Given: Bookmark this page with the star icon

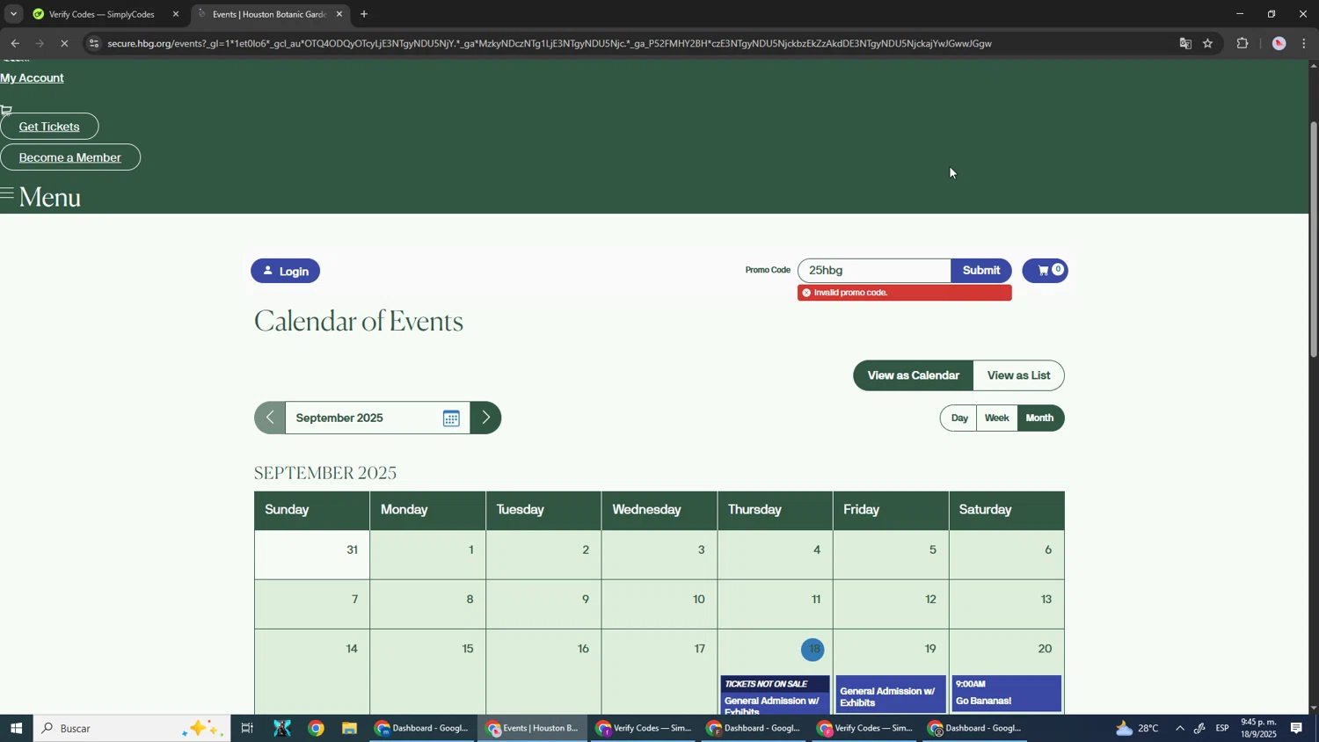Looking at the screenshot, I should pyautogui.click(x=1208, y=43).
